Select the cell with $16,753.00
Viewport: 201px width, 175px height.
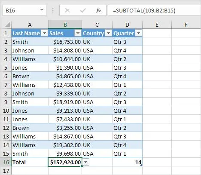coord(65,42)
